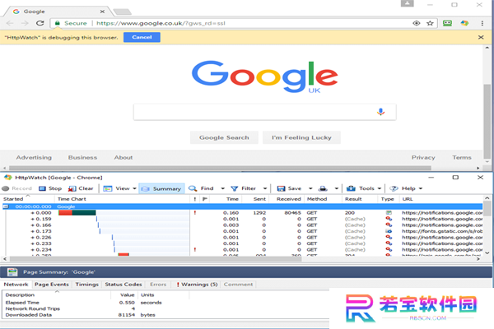Click I'm Feeling Lucky
The image size is (494, 329).
coord(301,137)
